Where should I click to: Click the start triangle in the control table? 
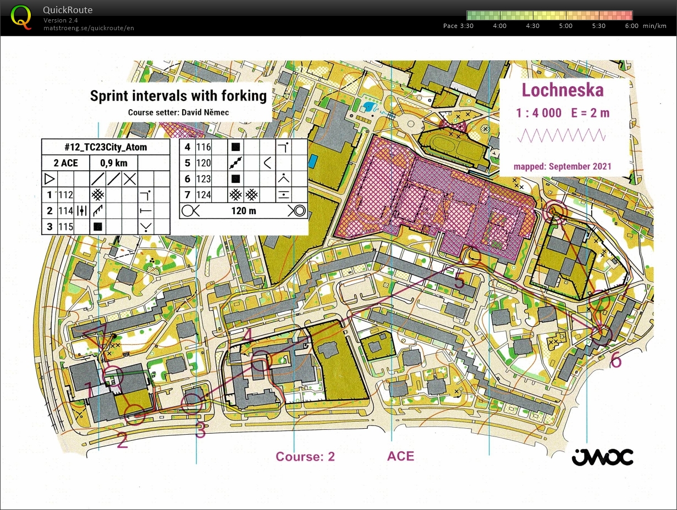coord(49,178)
